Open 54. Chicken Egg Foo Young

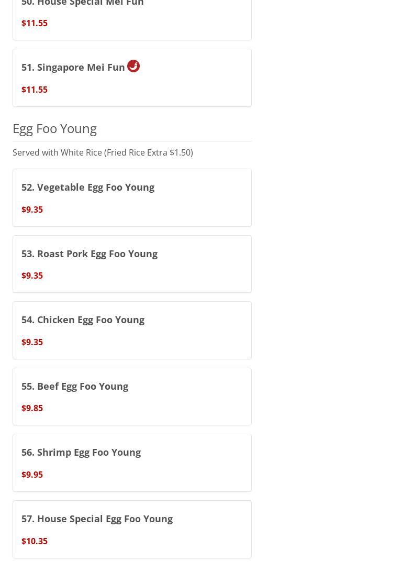[x=132, y=330]
